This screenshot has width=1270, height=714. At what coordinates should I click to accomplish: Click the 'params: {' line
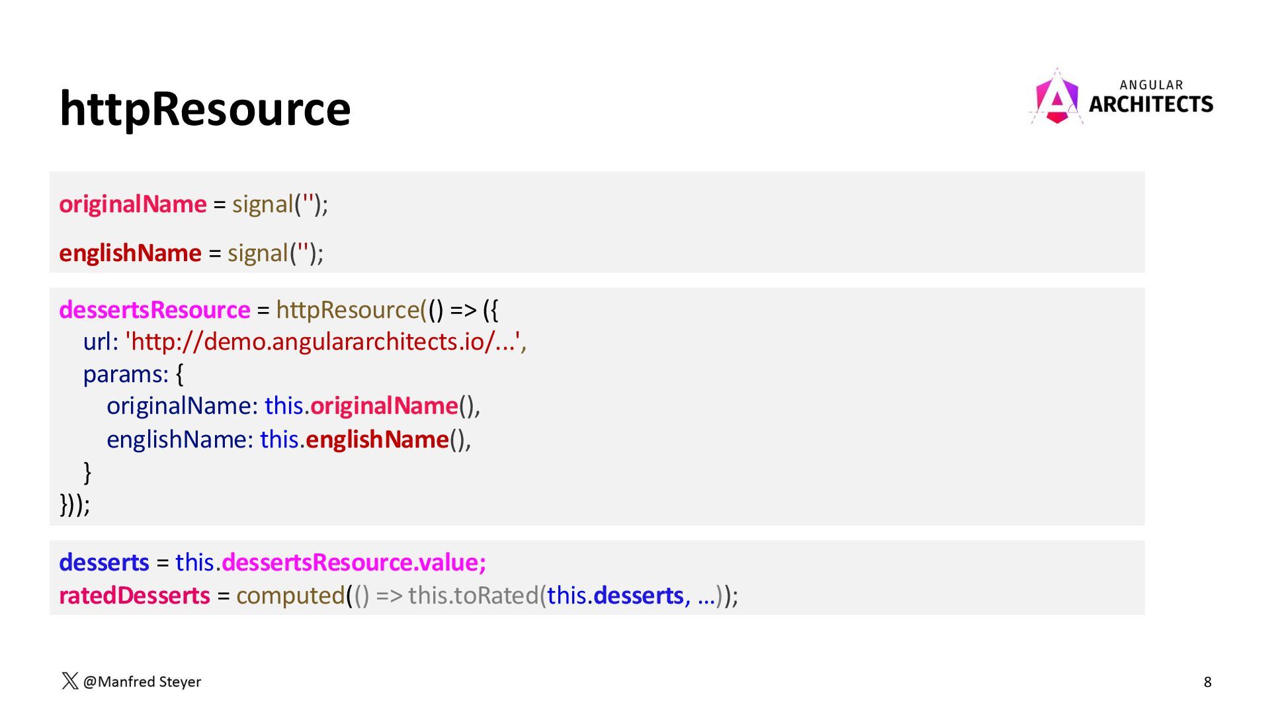click(x=134, y=374)
